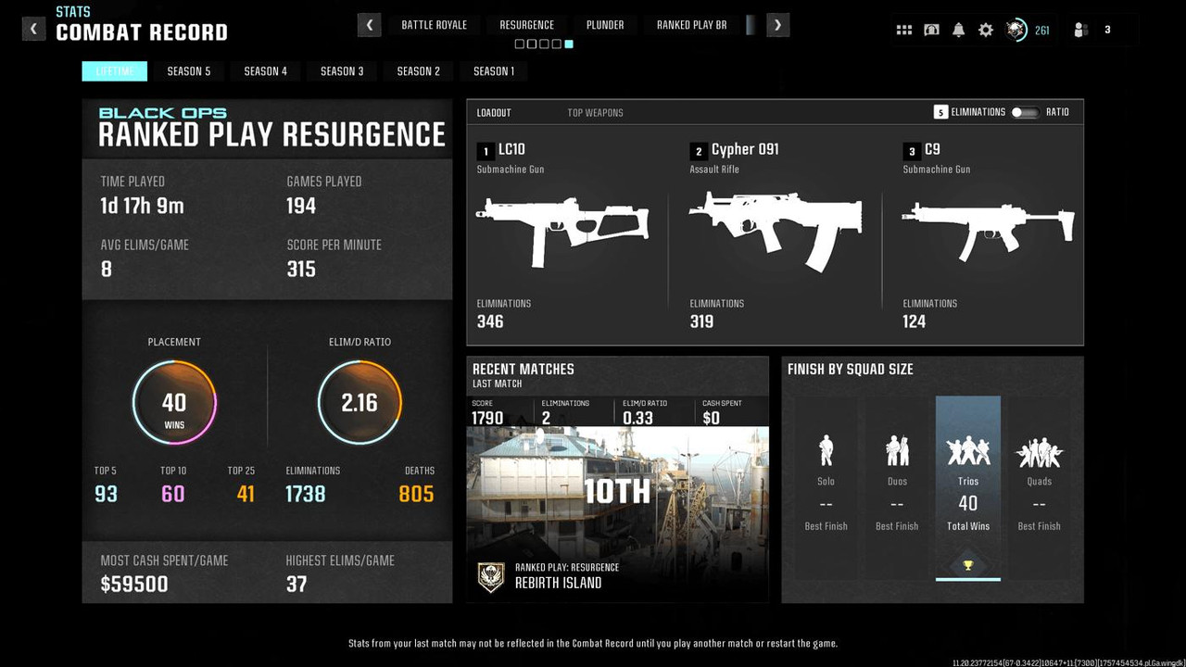
Task: Click the weapon rank badge 3
Action: tap(912, 151)
